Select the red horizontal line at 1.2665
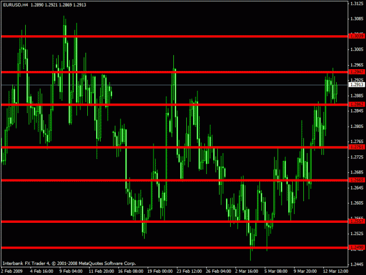The height and width of the screenshot is (275, 366). point(175,180)
